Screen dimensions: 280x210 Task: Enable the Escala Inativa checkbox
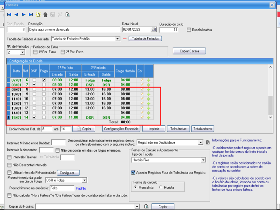tap(189, 30)
